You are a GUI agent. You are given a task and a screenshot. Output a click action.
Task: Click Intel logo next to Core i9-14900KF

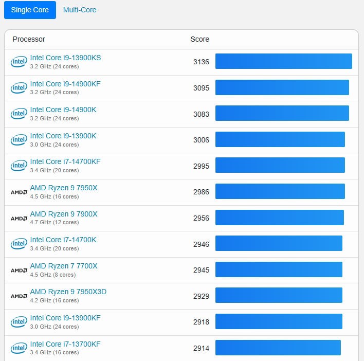pos(19,88)
